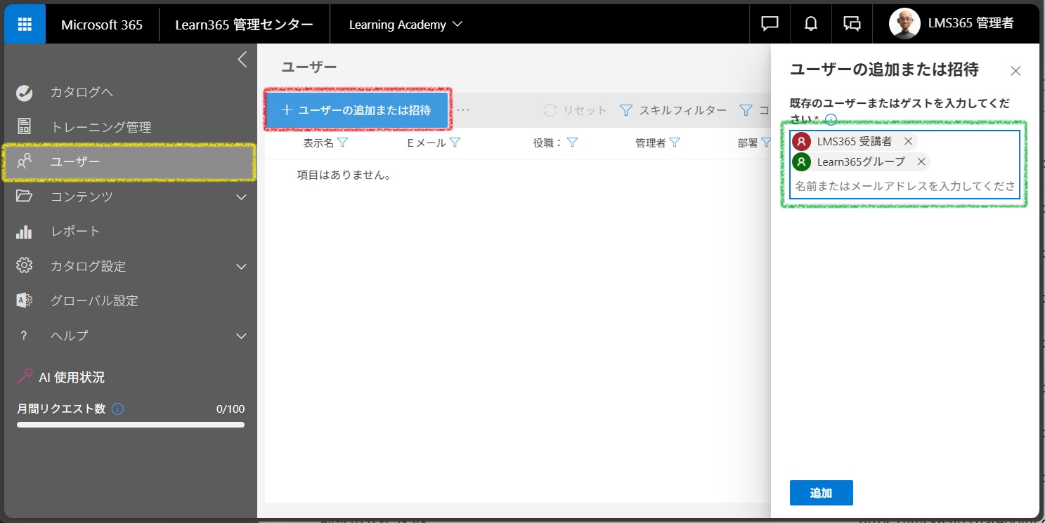1045x523 pixels.
Task: Close the ユーザーの追加または招待 panel
Action: 1015,70
